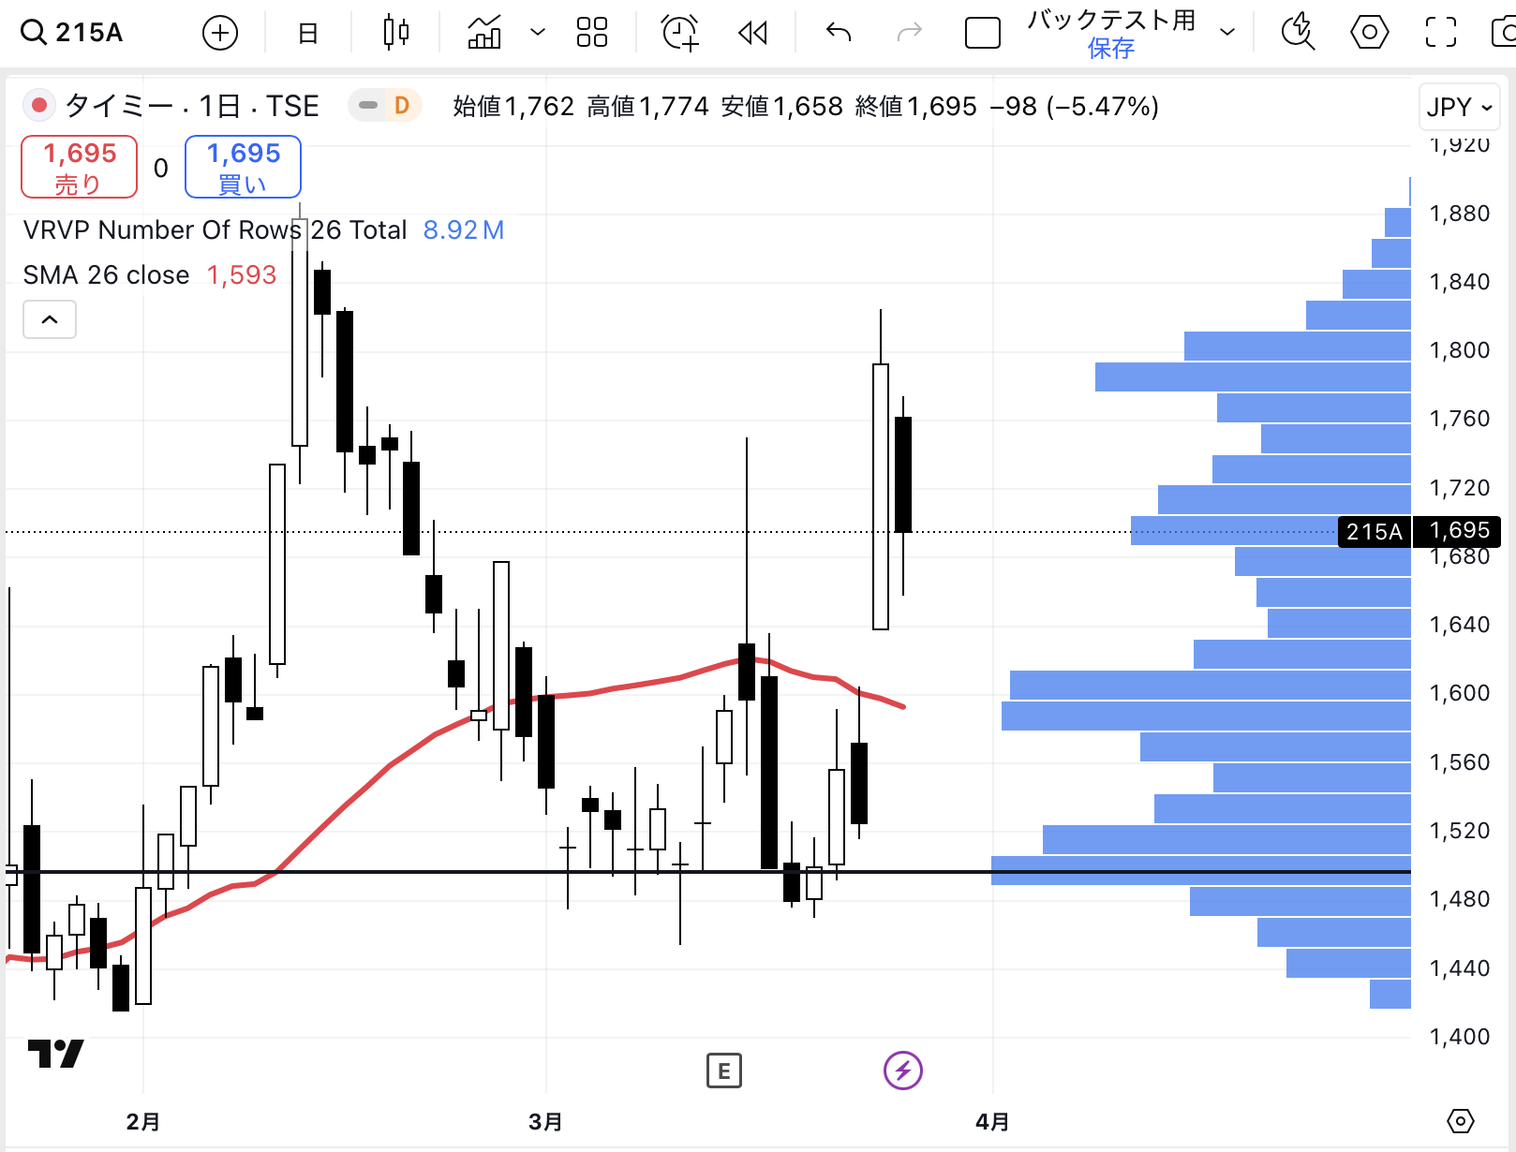This screenshot has width=1516, height=1152.
Task: Click the 始値1,762 open value
Action: (x=513, y=107)
